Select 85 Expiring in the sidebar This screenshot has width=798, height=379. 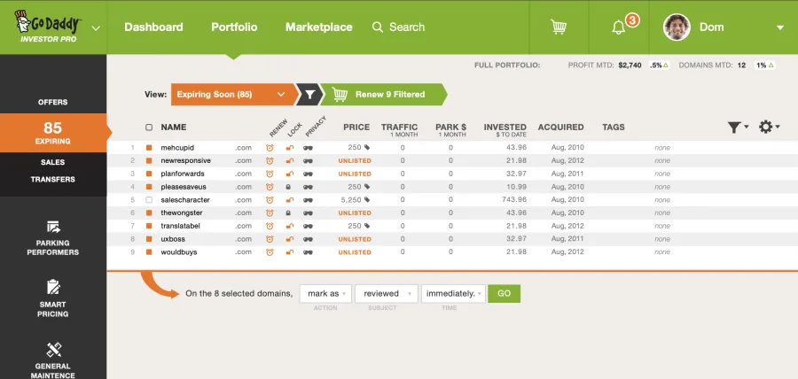coord(53,133)
